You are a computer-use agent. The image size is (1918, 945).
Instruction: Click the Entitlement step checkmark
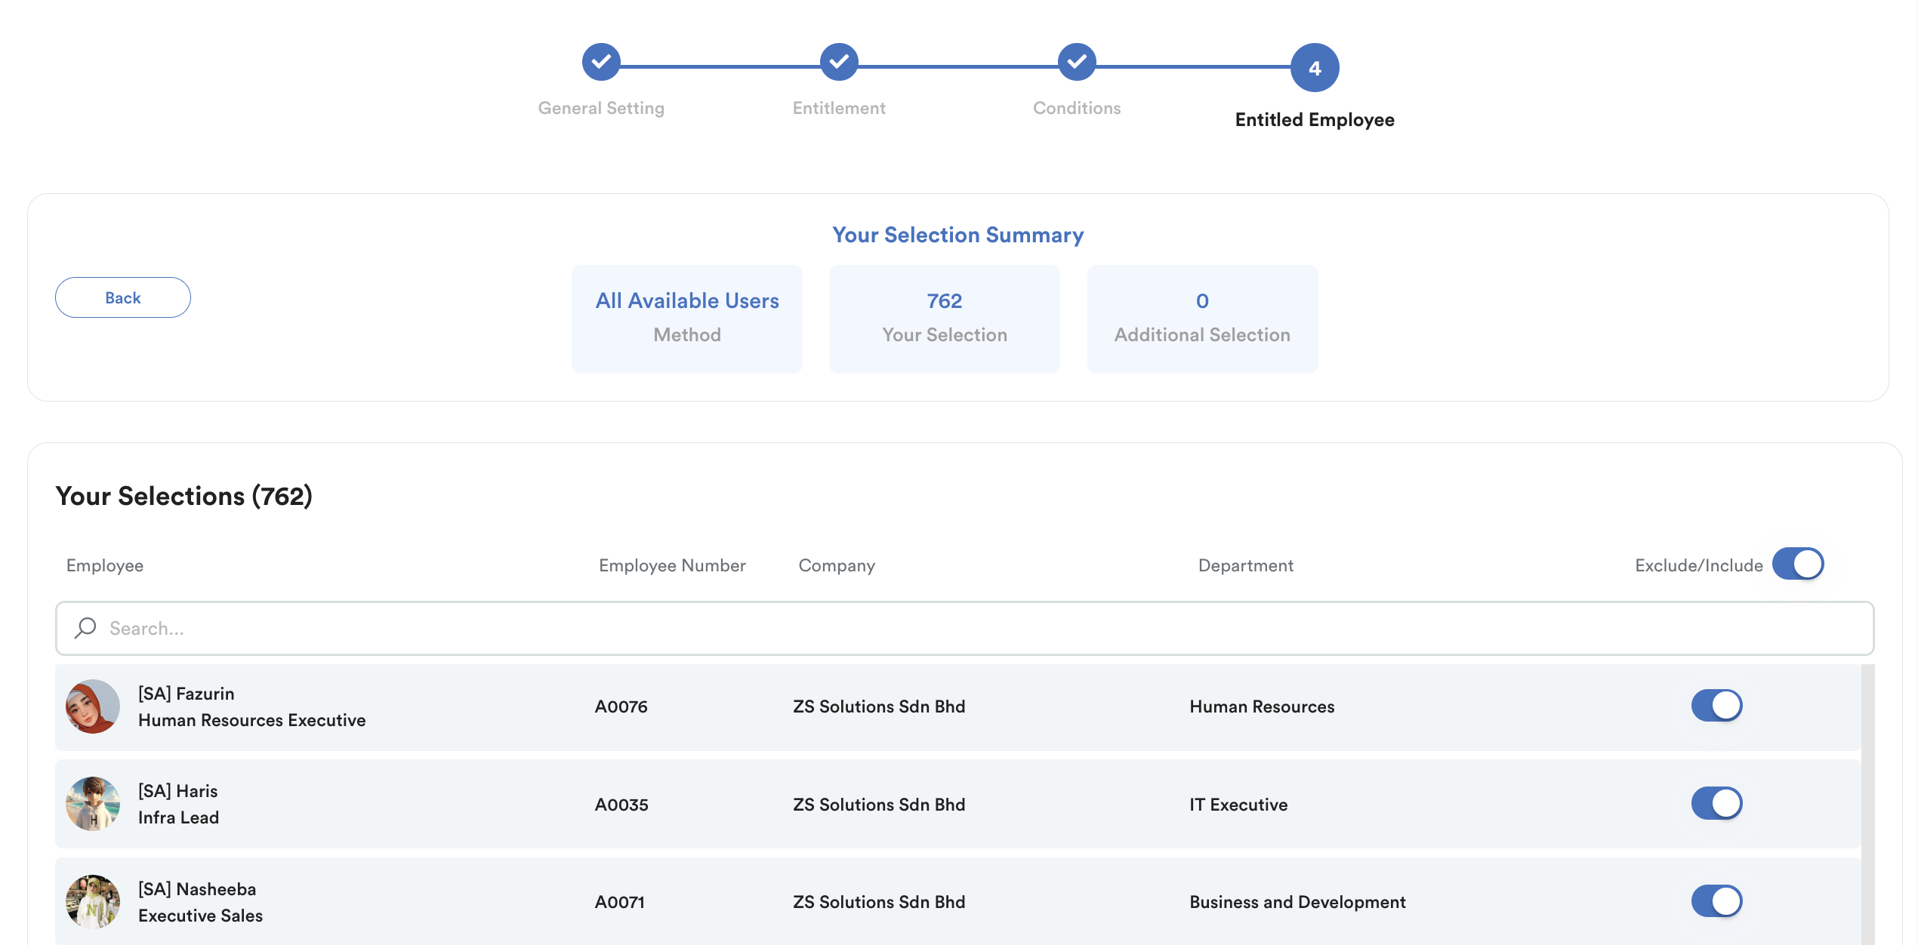[x=839, y=62]
